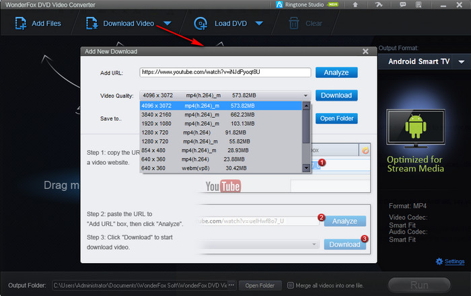Viewport: 471px width, 296px height.
Task: Expand the Load DVD dropdown arrow
Action: [259, 24]
